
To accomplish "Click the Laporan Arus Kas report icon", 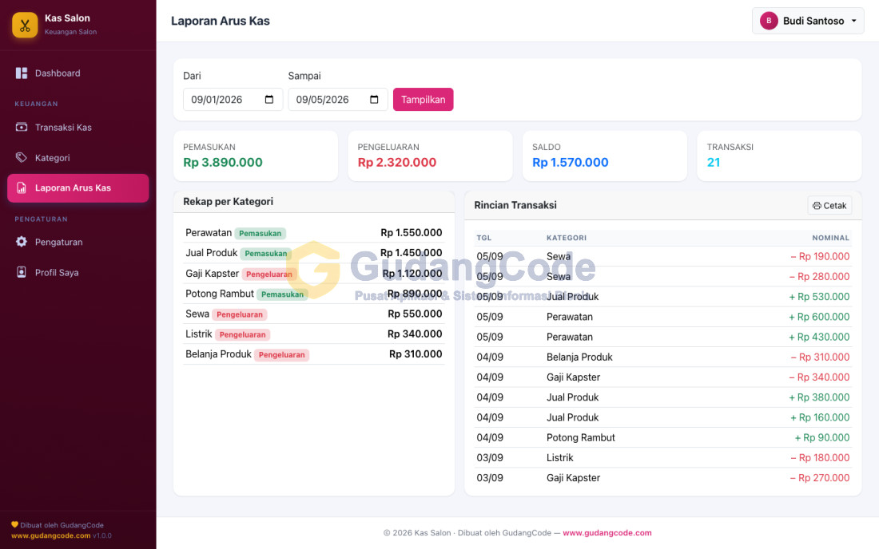I will tap(22, 188).
